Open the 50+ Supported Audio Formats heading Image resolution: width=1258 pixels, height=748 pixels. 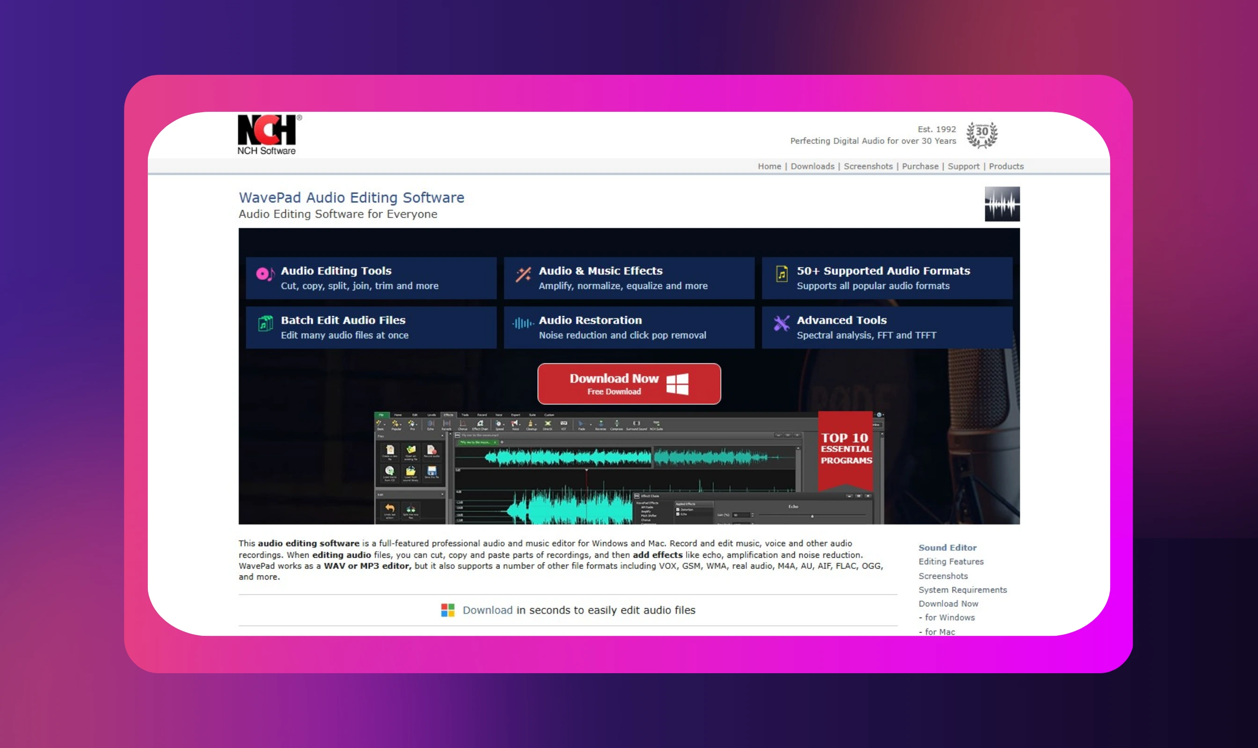[883, 271]
